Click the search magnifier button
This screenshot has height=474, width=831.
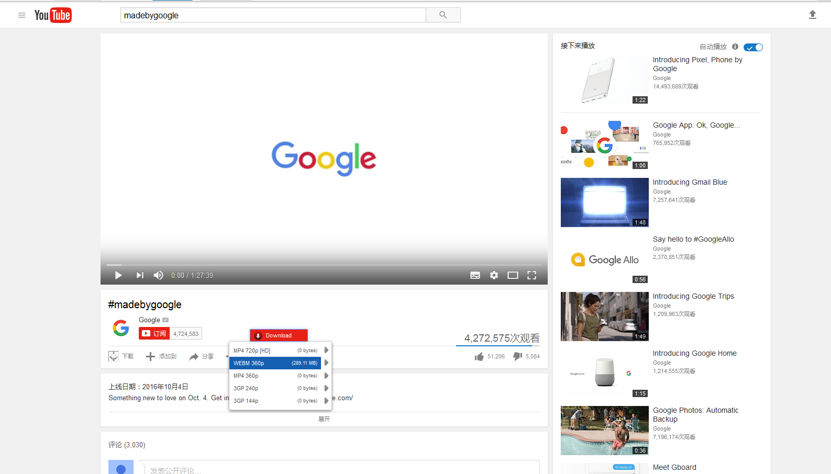443,15
